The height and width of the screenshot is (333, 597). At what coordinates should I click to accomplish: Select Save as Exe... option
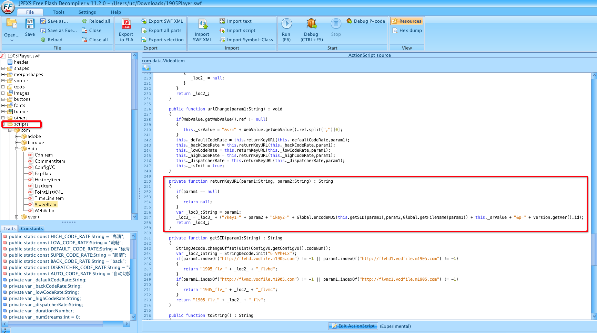click(59, 30)
